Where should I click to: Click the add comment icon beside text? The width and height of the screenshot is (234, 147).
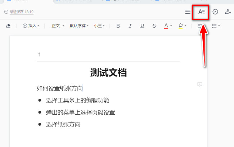pyautogui.click(x=199, y=84)
